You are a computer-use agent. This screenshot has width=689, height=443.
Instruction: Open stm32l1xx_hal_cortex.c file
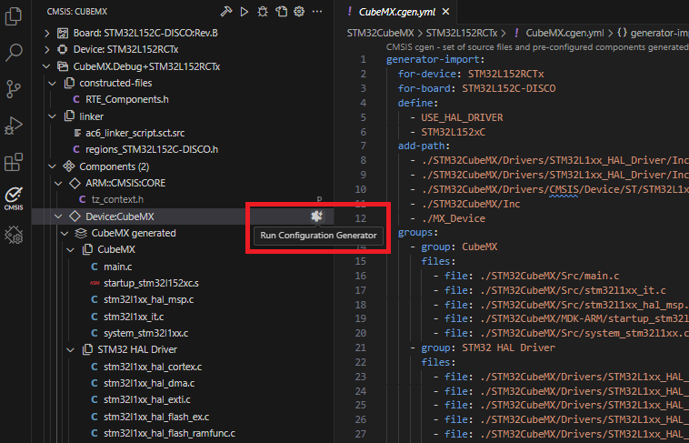point(153,367)
